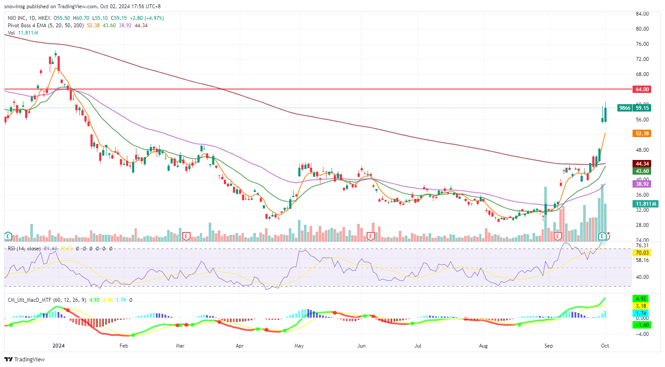Click the 44.34 value in EMA legend
Viewport: 665px width, 367px height.
tap(141, 26)
